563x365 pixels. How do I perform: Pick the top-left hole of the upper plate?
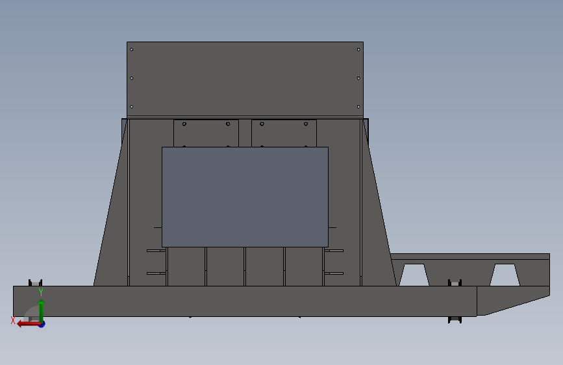131,49
